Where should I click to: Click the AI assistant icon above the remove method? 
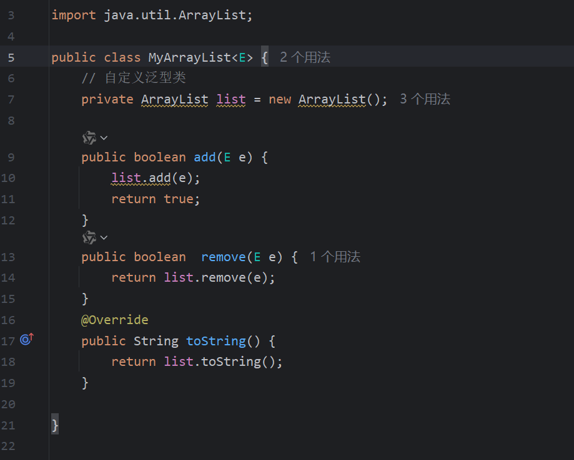89,237
